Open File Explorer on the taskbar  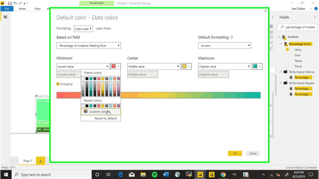pos(143,175)
